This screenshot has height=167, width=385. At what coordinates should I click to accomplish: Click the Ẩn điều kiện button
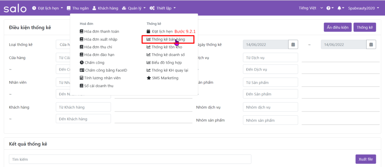[x=338, y=27]
